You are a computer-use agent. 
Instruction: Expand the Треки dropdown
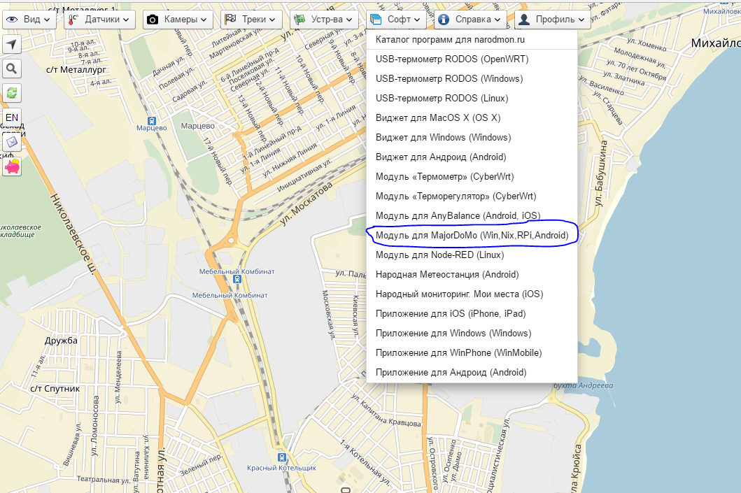251,20
